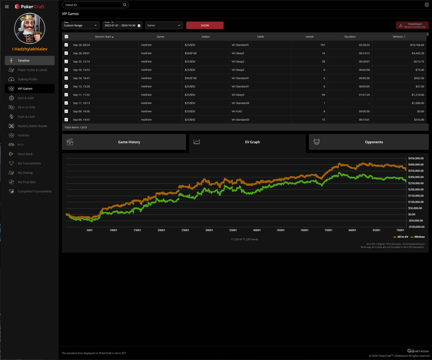This screenshot has width=432, height=360.
Task: Switch to the Opponents tab
Action: [x=368, y=142]
